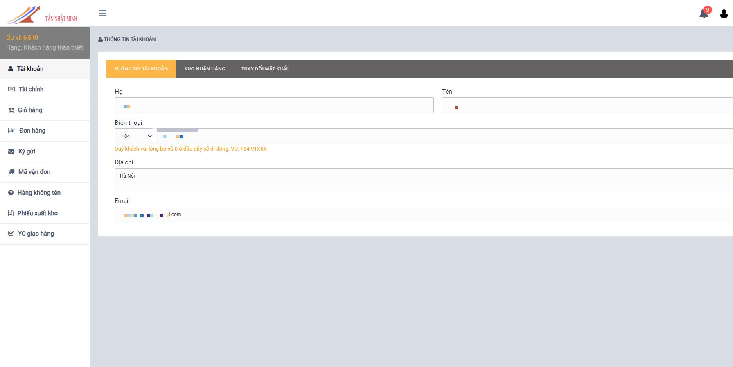Select Hàng không tên in sidebar

click(39, 193)
